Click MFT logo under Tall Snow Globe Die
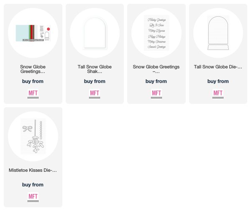This screenshot has width=251, height=211. [x=218, y=94]
